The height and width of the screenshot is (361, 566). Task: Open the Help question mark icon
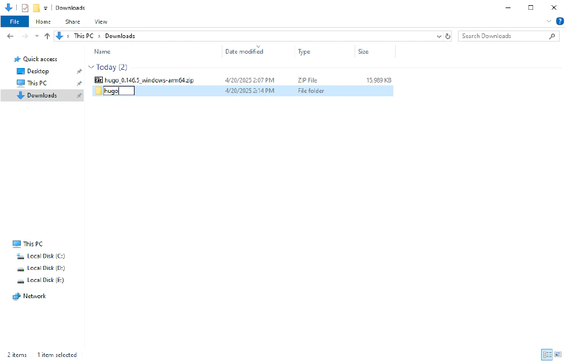pyautogui.click(x=559, y=21)
